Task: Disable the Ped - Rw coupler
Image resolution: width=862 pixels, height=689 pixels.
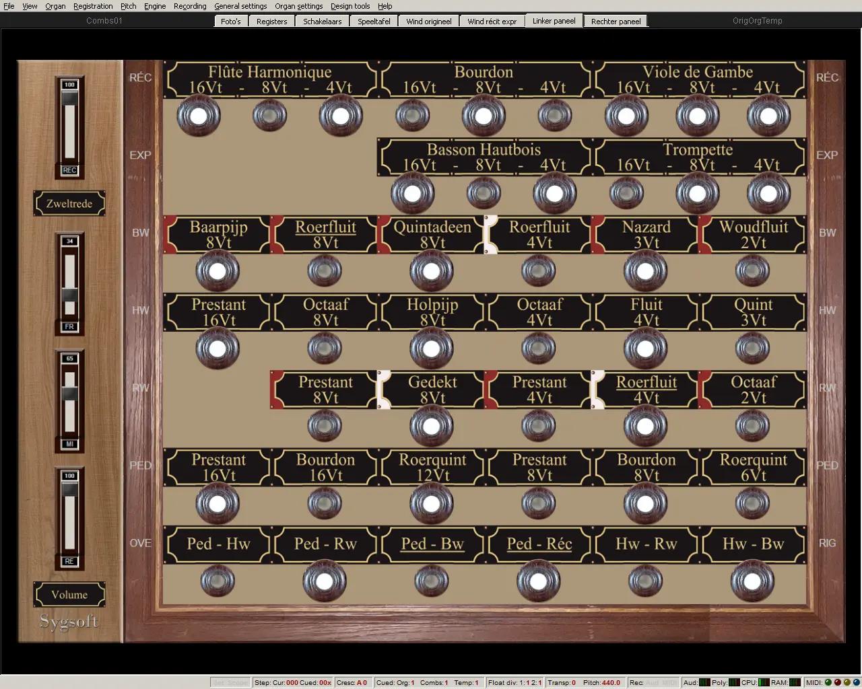Action: click(325, 581)
